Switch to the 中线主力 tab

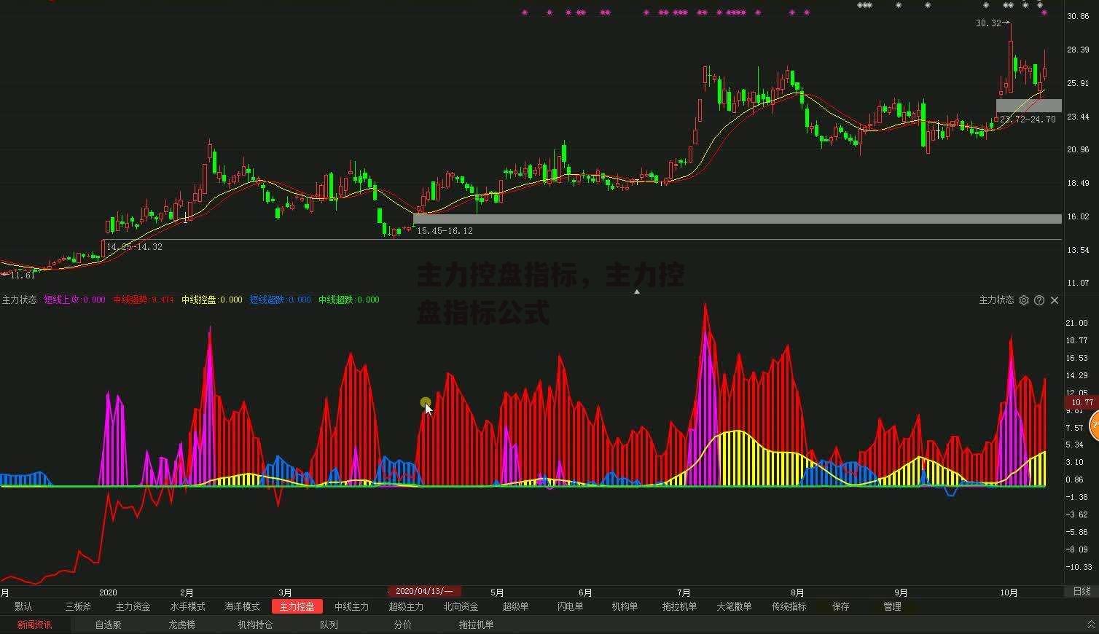click(x=352, y=606)
